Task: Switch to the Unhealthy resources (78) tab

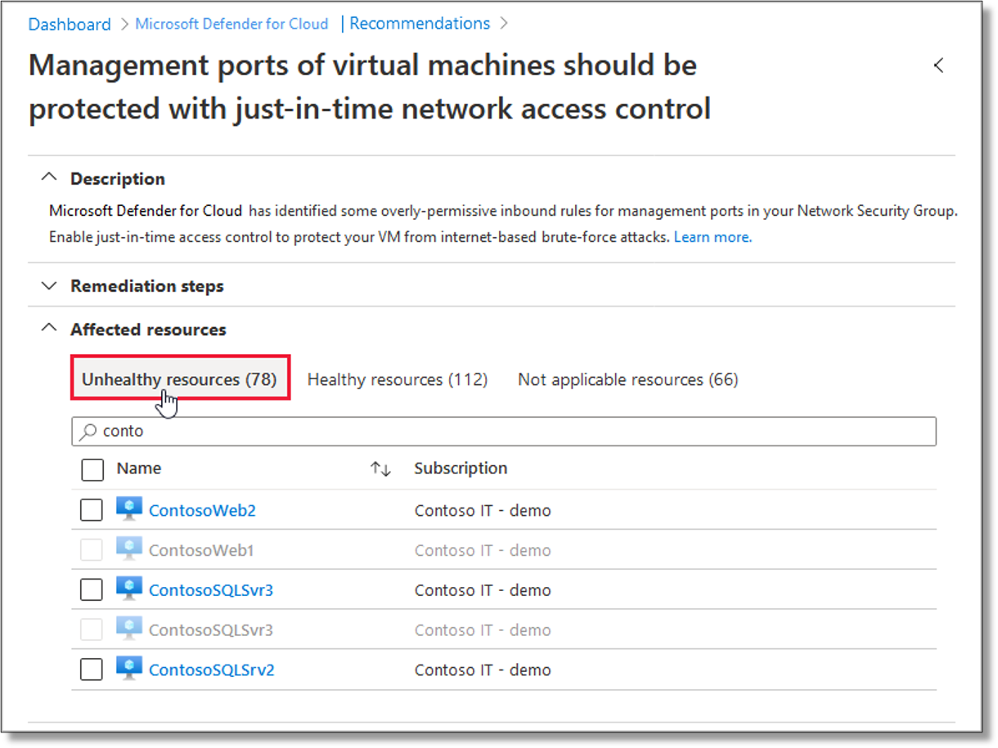Action: coord(180,378)
